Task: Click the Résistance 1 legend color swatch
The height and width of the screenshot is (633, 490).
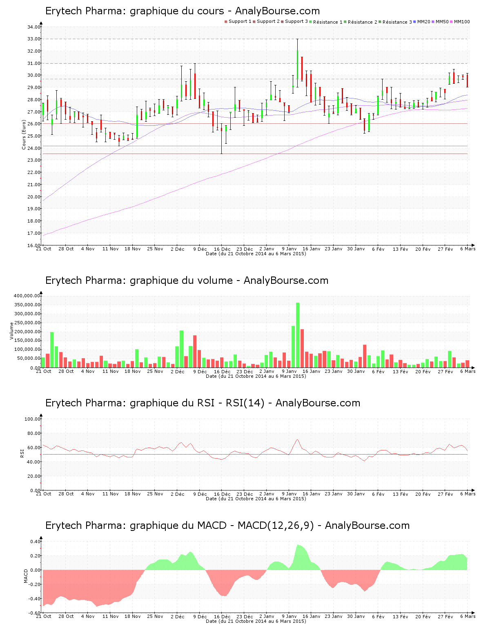Action: [x=311, y=22]
